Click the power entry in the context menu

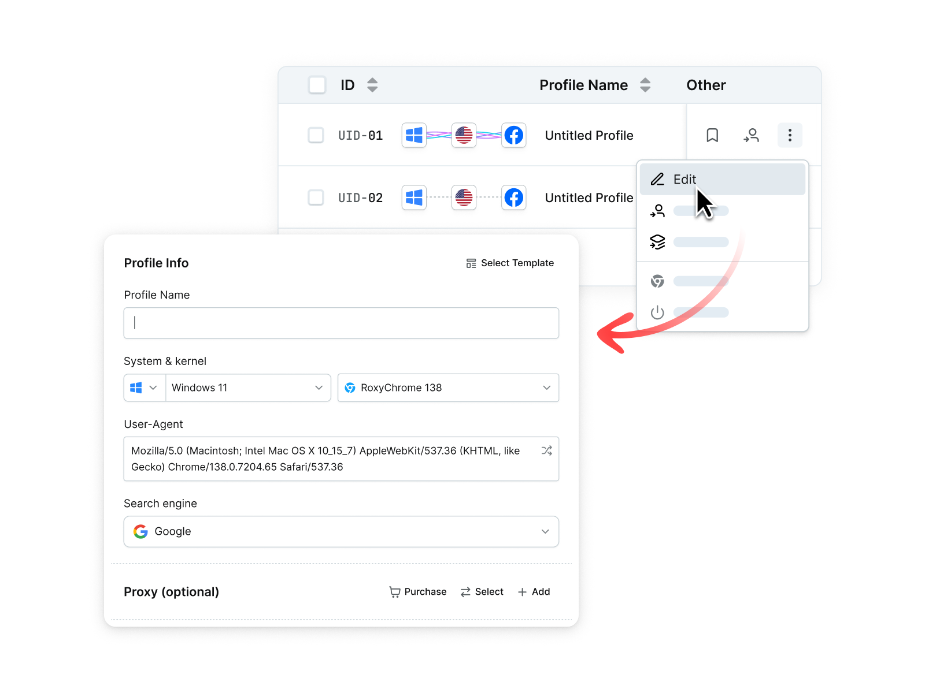[x=657, y=312]
